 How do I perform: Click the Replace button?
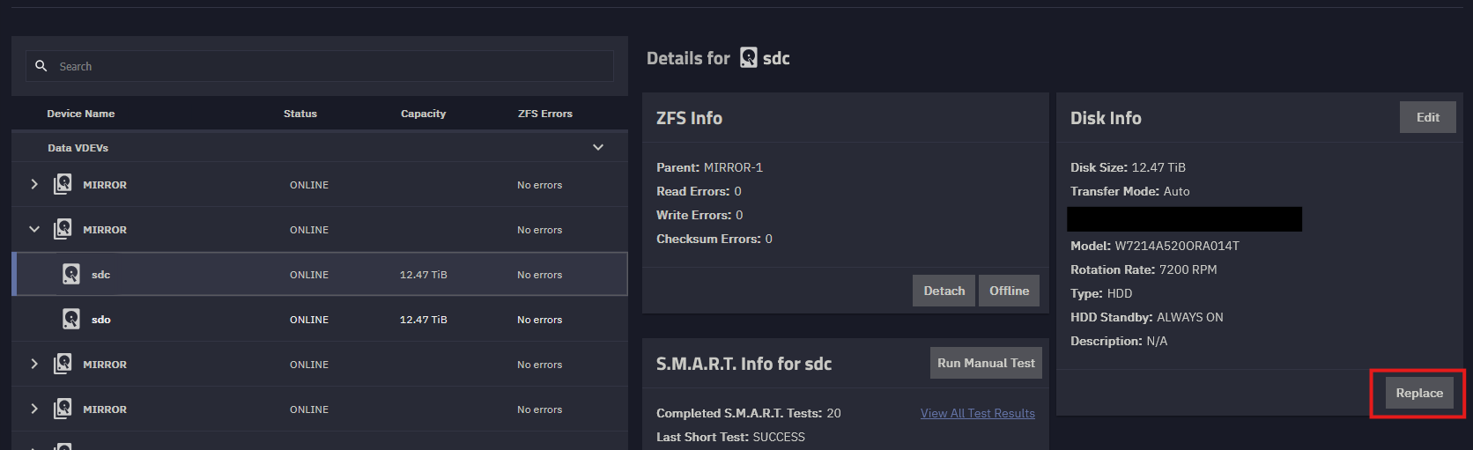[1419, 393]
